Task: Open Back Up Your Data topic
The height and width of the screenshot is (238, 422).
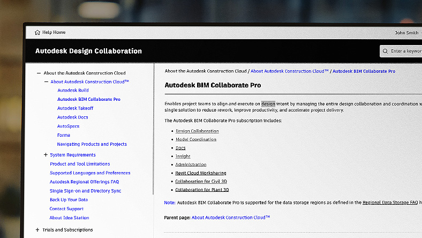Action: click(x=69, y=200)
